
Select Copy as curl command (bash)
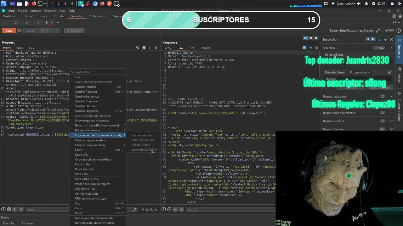tap(98, 159)
